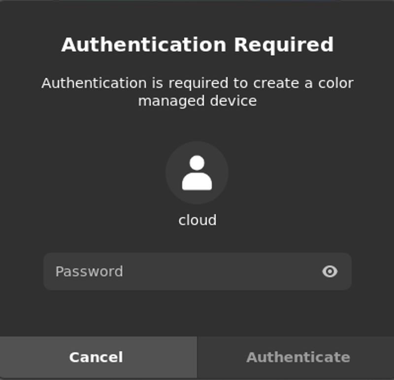Click the user avatar icon
The image size is (394, 380).
197,173
